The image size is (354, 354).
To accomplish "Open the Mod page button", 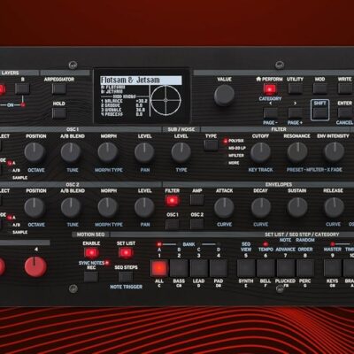I will 319,88.
